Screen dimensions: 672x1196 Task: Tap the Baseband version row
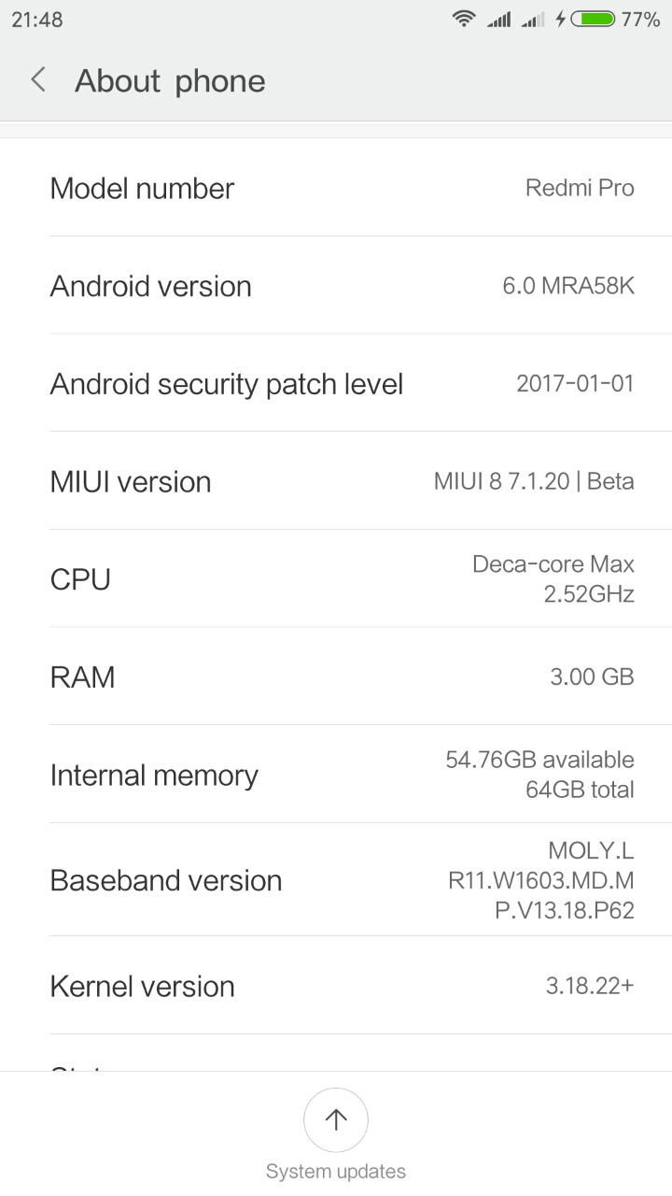[336, 880]
